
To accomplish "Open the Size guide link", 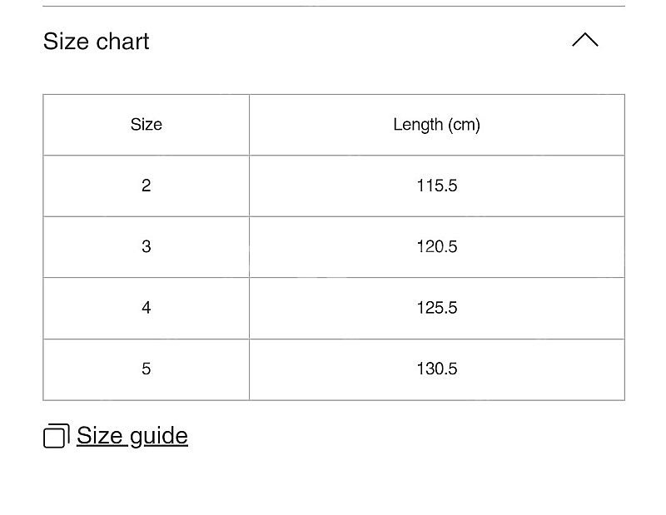I will [x=132, y=436].
